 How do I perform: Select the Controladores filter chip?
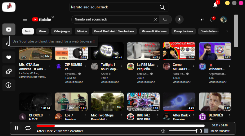click(209, 31)
